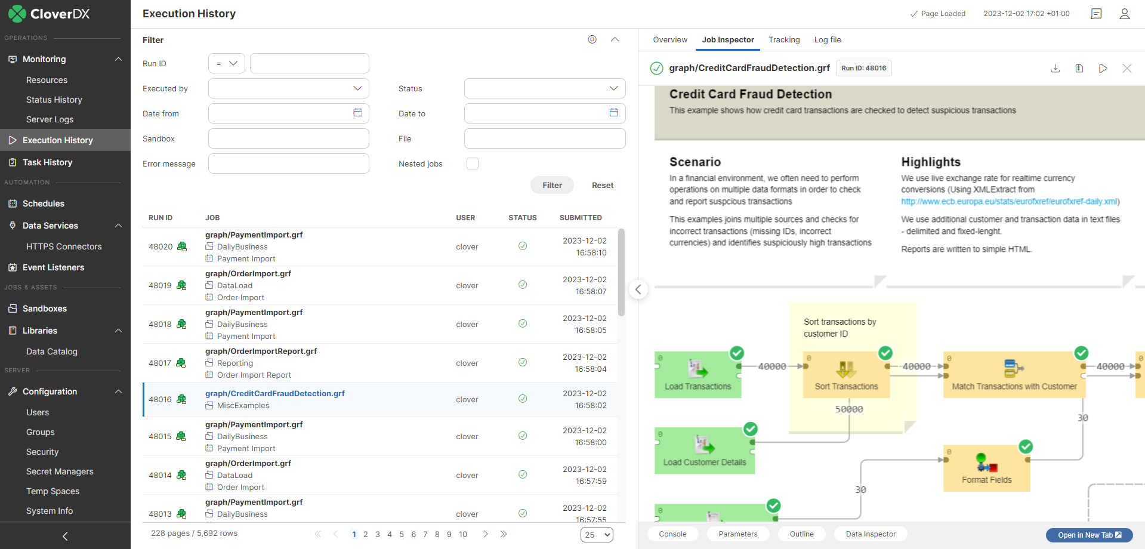This screenshot has height=549, width=1145.
Task: Click the run (play) icon for the graph
Action: click(1103, 68)
